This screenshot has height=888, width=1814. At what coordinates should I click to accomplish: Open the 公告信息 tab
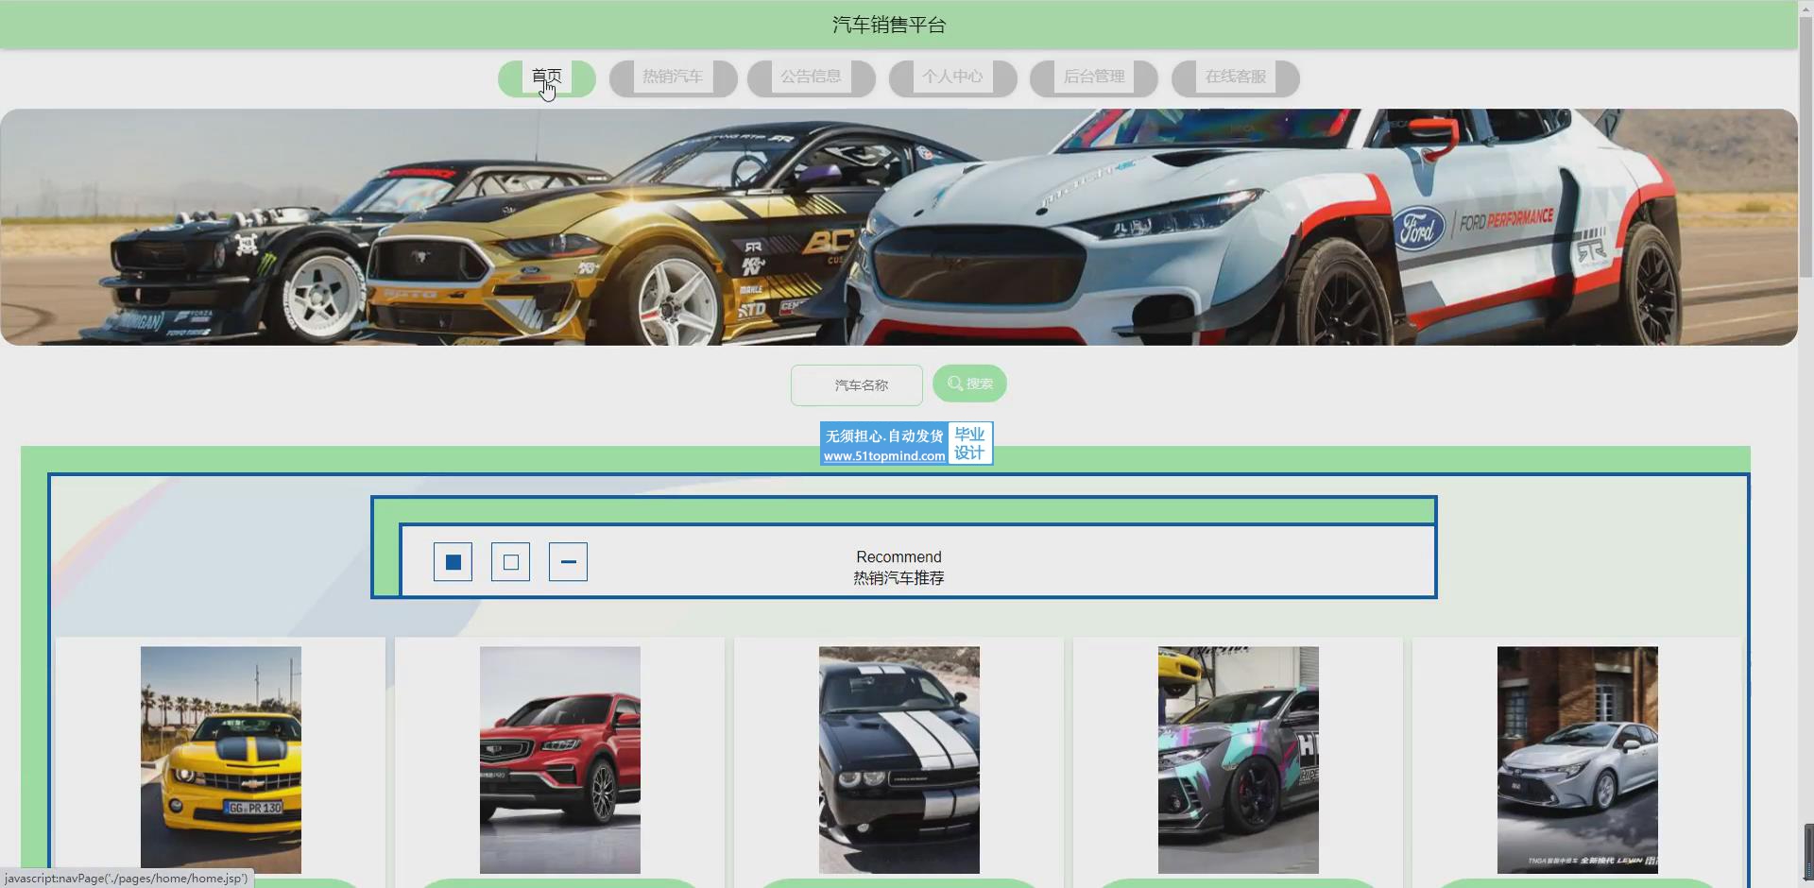pyautogui.click(x=811, y=77)
